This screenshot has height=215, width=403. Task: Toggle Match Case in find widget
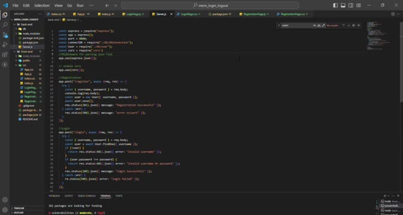314,25
